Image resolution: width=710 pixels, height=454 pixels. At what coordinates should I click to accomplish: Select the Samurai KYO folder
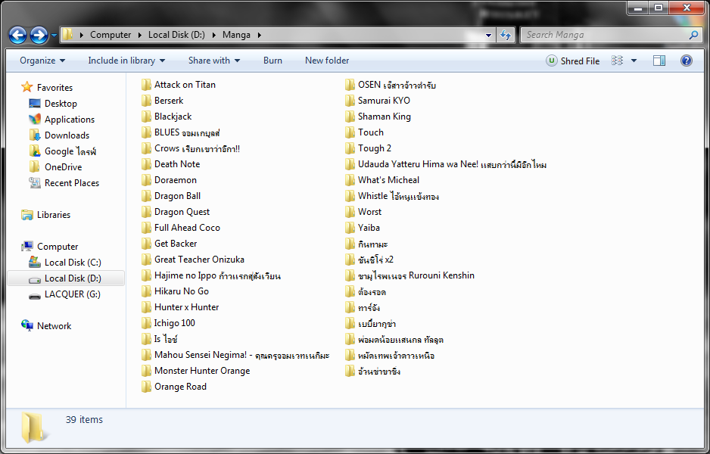(x=377, y=101)
